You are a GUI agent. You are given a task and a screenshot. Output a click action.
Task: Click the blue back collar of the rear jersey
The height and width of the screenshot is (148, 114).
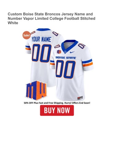tap(44, 30)
